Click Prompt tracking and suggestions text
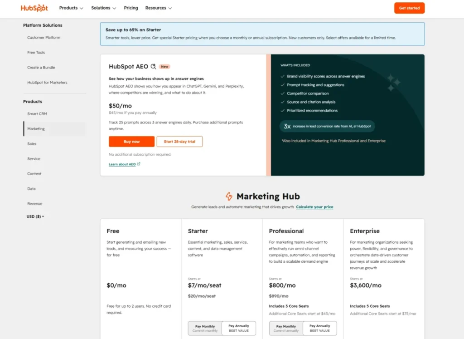Viewport: 464px width, 339px height. [315, 85]
